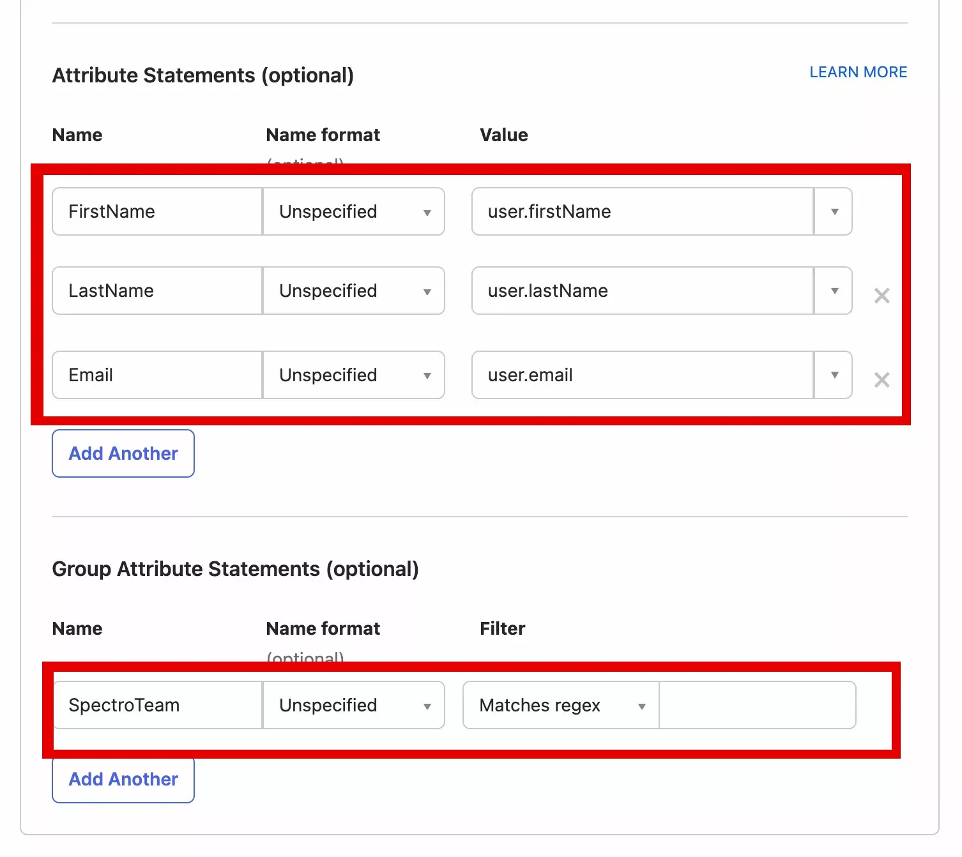Remove the LastName attribute row
Image resolution: width=962 pixels, height=857 pixels.
(x=882, y=296)
